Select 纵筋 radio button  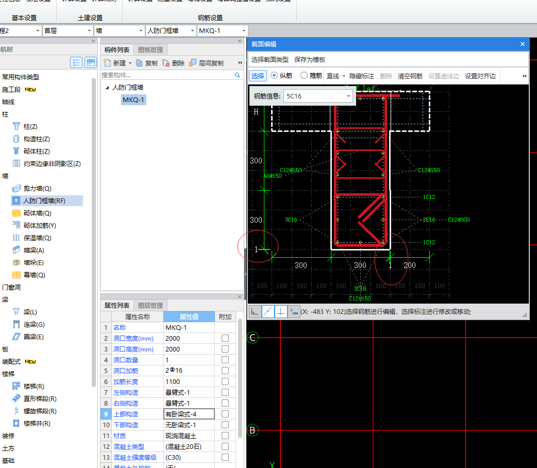click(274, 75)
